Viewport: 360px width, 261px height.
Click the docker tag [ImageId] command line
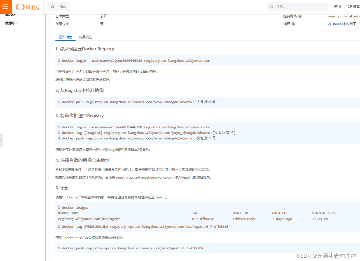(147, 133)
